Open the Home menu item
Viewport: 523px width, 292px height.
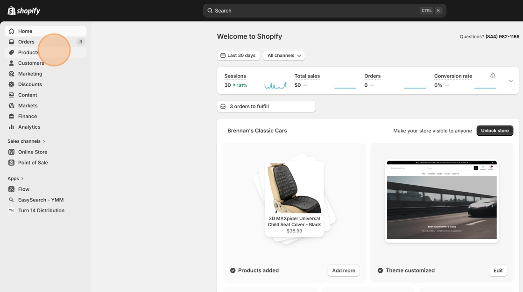[x=46, y=31]
